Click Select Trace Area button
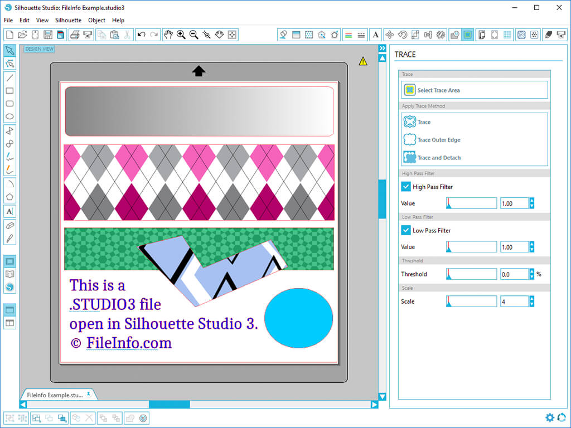The height and width of the screenshot is (428, 571). [475, 90]
